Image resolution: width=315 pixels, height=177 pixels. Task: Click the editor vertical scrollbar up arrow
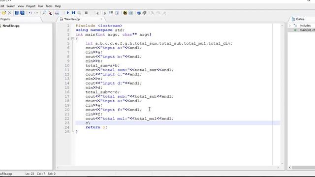282,26
